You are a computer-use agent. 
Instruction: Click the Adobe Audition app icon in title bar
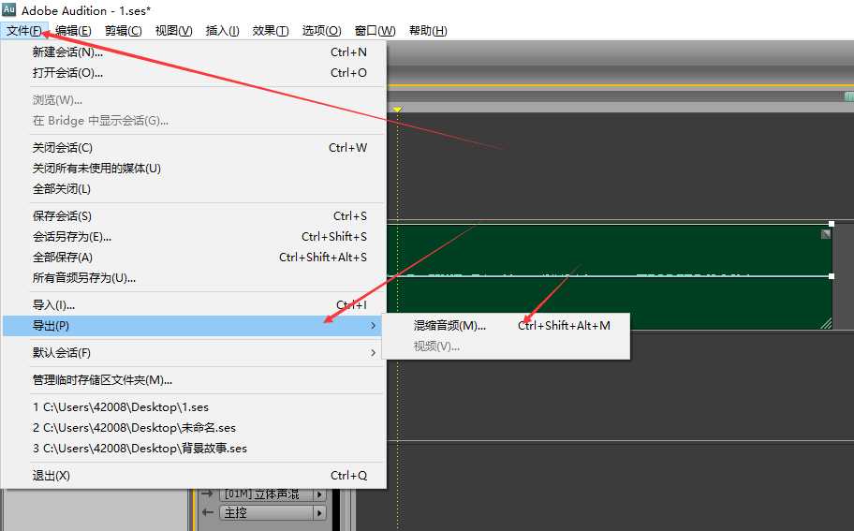[x=8, y=9]
